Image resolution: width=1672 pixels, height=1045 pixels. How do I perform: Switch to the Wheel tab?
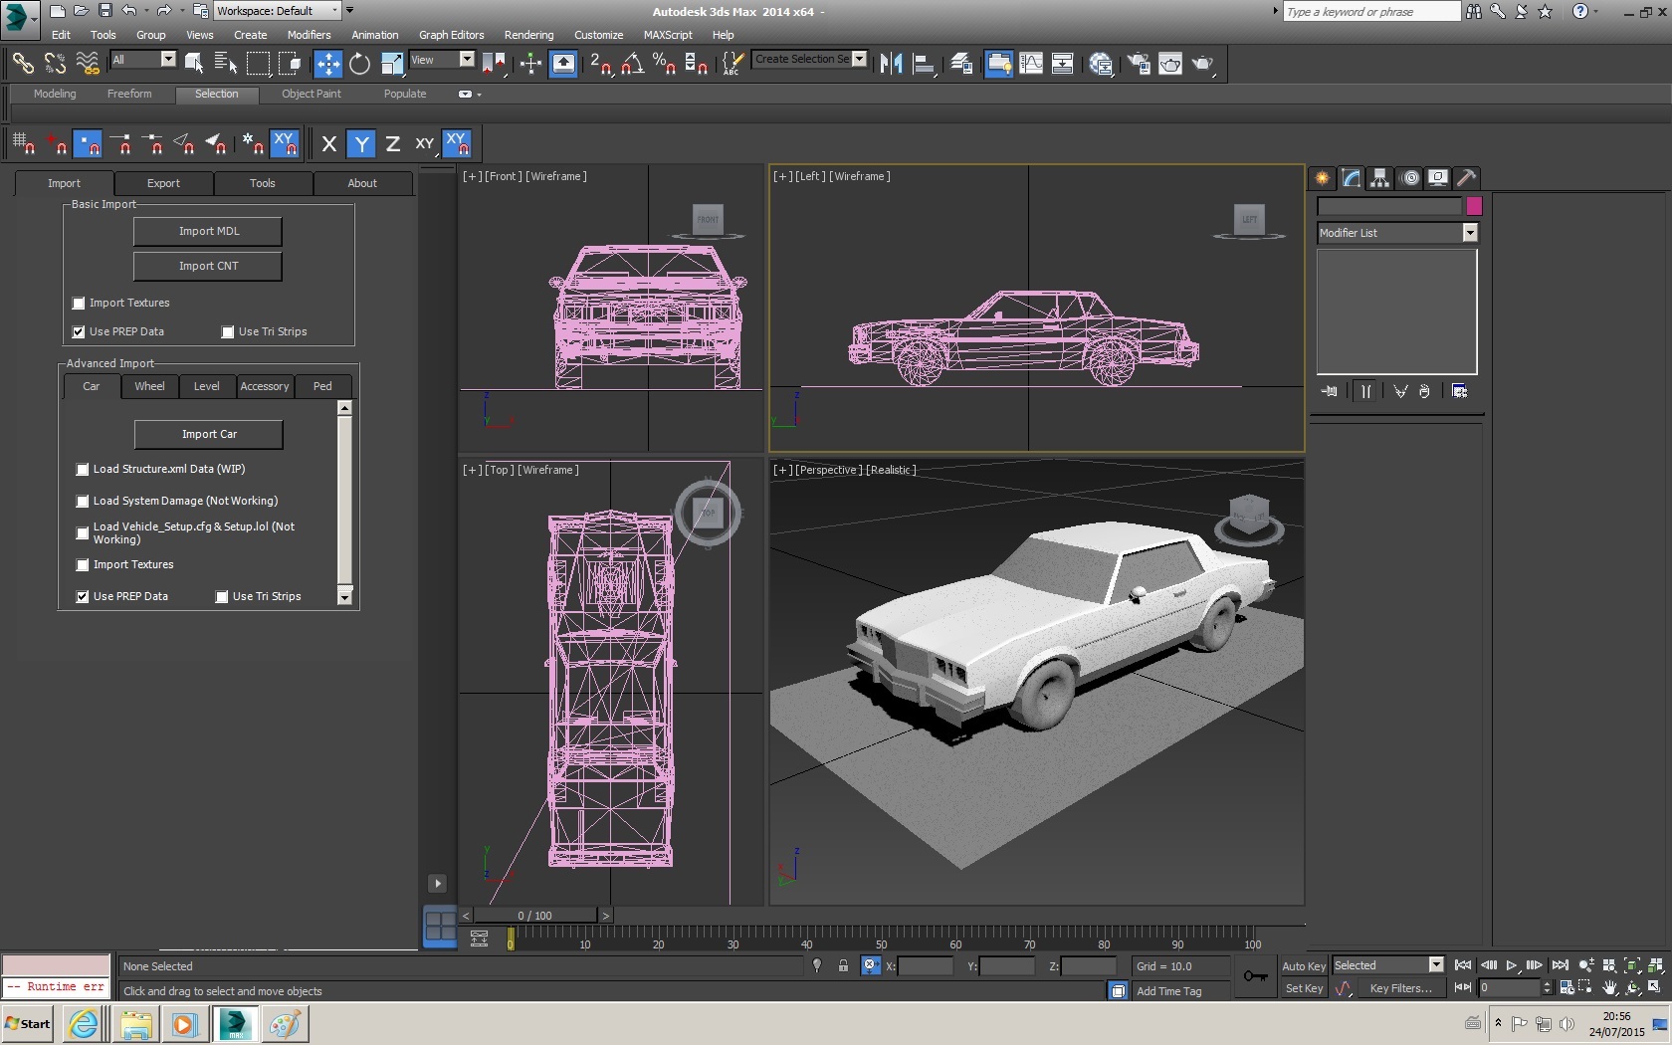coord(149,386)
